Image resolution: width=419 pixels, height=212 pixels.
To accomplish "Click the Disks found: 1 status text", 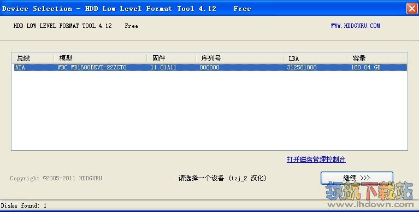I will [x=23, y=205].
